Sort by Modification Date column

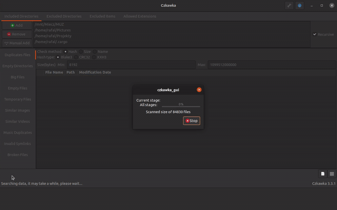tap(95, 72)
